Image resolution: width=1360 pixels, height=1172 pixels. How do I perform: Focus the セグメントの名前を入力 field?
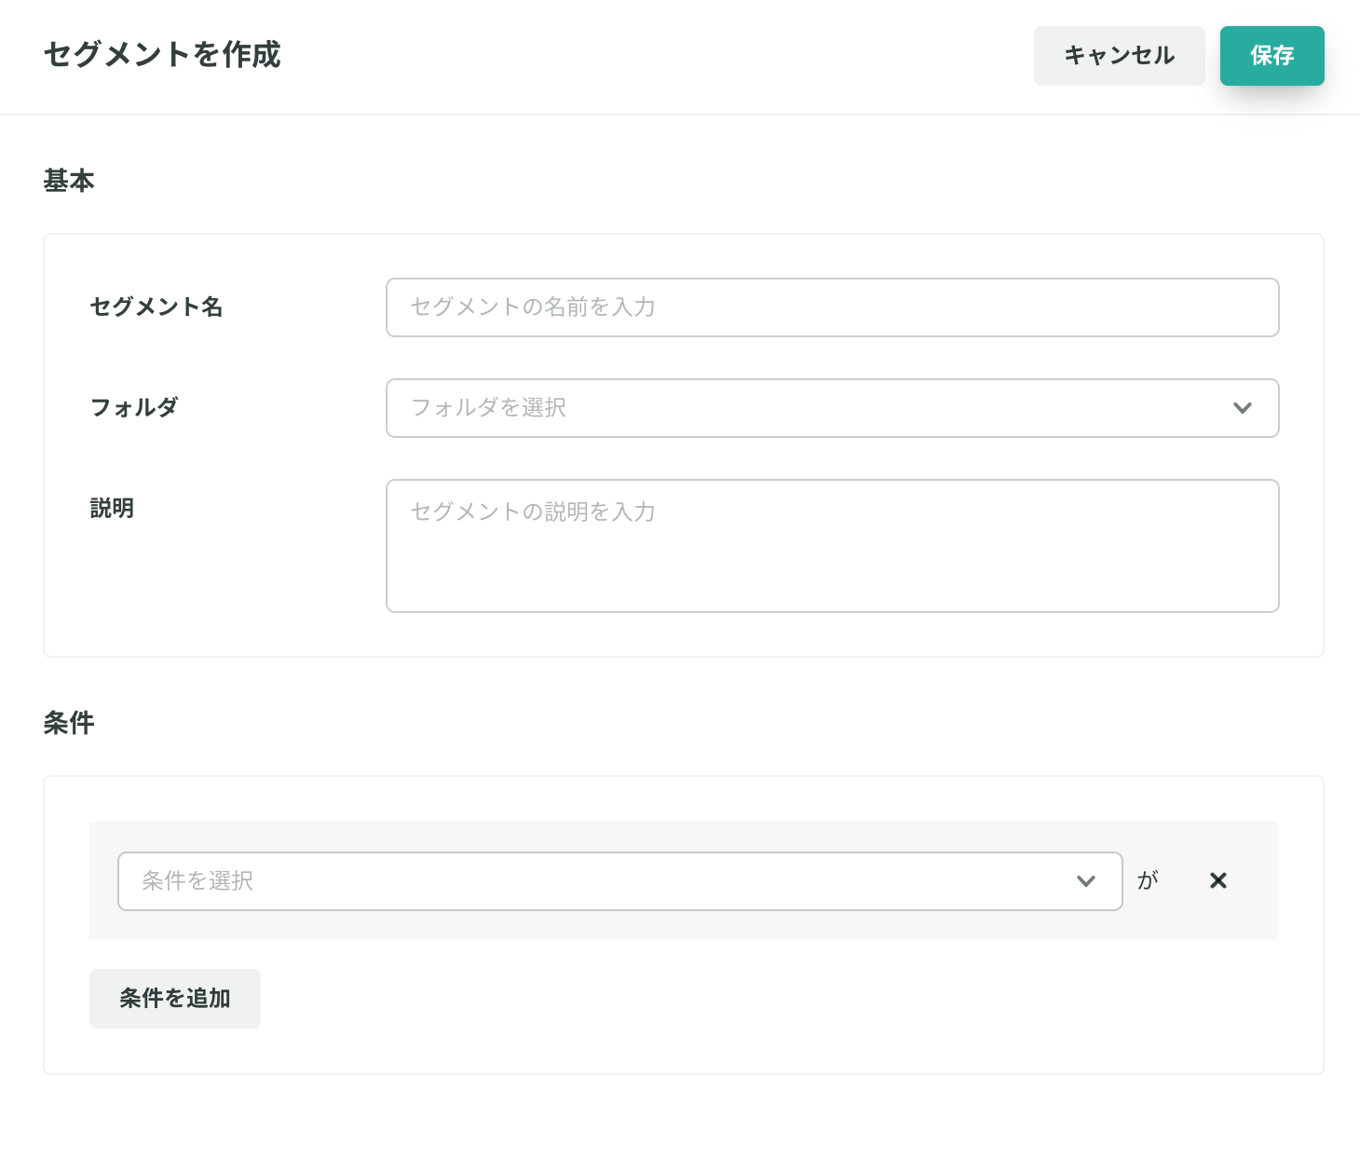[x=832, y=307]
